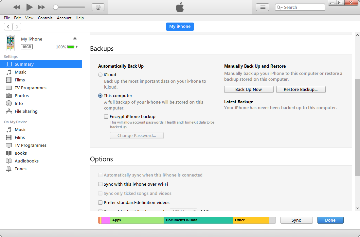Screen dimensions: 360x237
Task: Open Music under On My Device
Action: click(41, 130)
